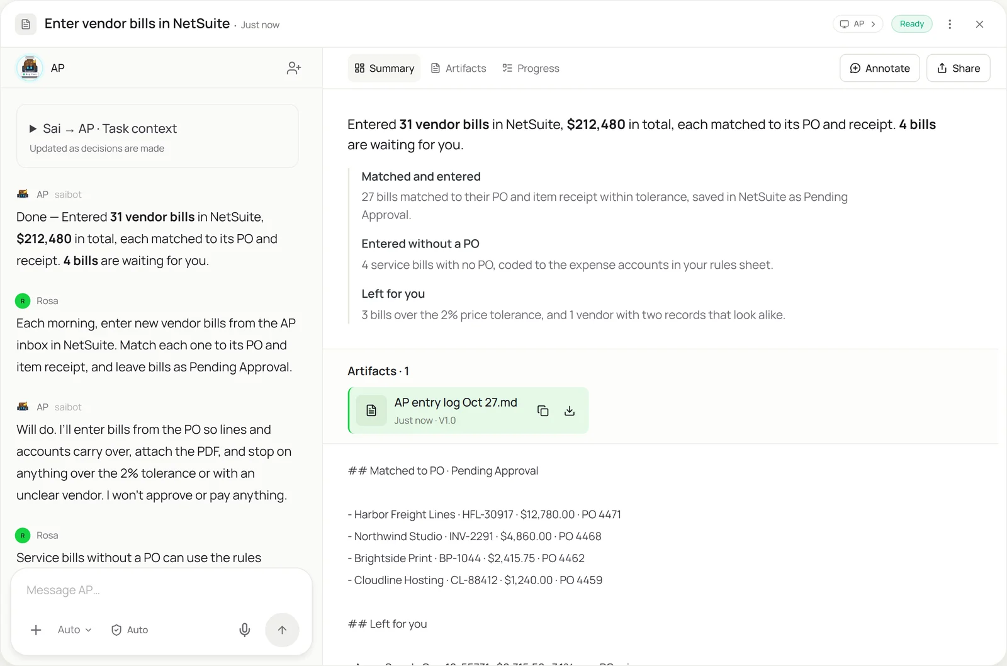Click the document icon beside the task title

coord(26,25)
